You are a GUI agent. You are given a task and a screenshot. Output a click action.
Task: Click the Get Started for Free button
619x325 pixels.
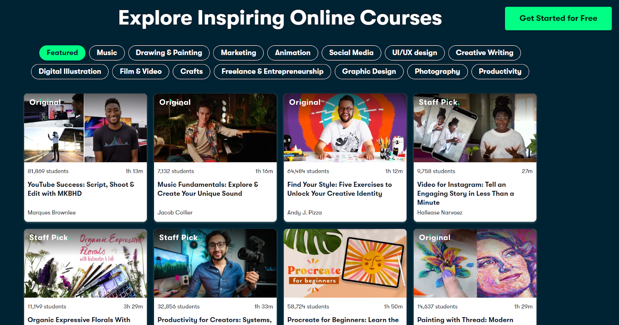(x=558, y=19)
